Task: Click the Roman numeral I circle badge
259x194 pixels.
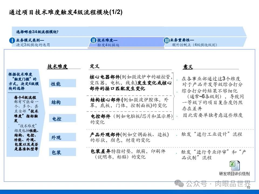Action: pos(12,40)
